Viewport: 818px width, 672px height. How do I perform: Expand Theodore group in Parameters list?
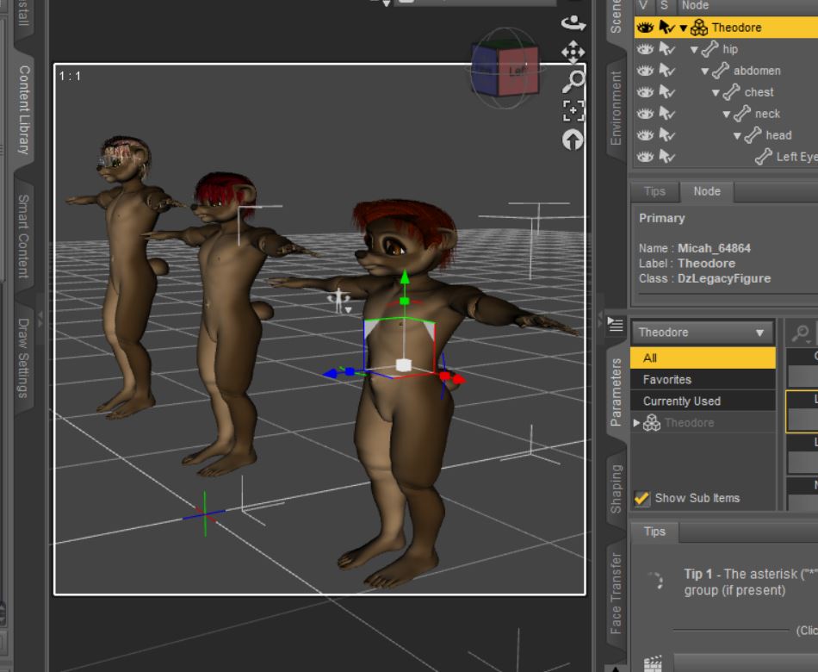pos(637,423)
